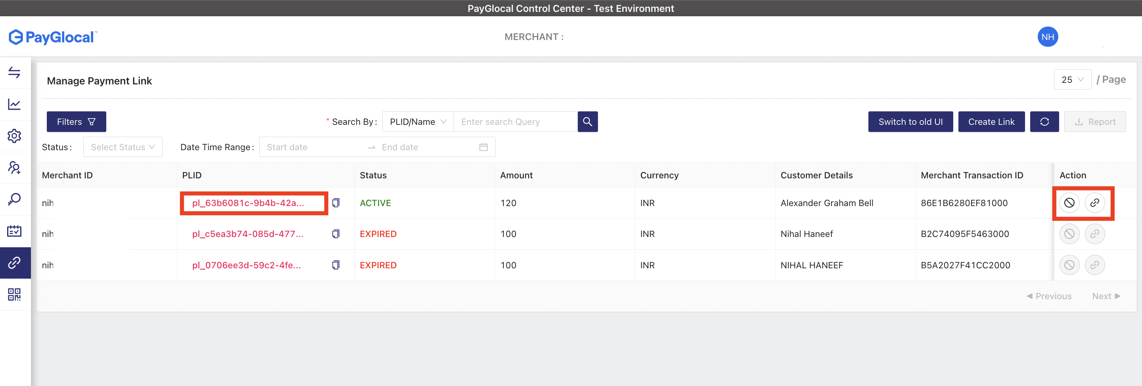The height and width of the screenshot is (386, 1142).
Task: Click block icon in NIHAL HANEEF B5A2027F41CC2000 row
Action: (x=1069, y=265)
